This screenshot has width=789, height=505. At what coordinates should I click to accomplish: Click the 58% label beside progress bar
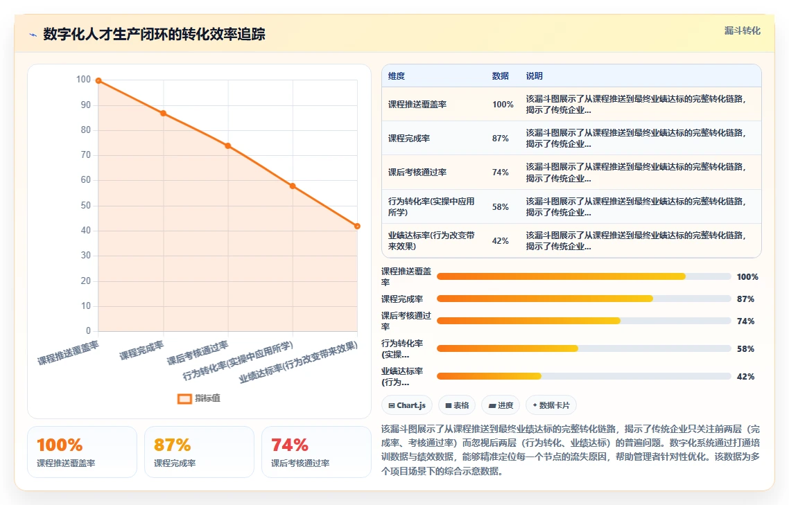746,349
